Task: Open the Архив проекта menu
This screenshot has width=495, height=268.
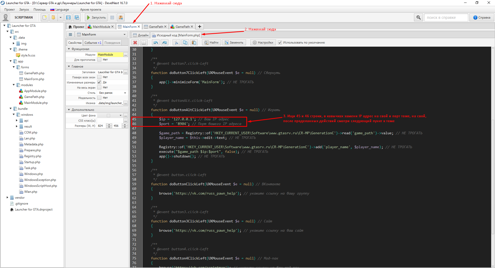Action: [91, 10]
